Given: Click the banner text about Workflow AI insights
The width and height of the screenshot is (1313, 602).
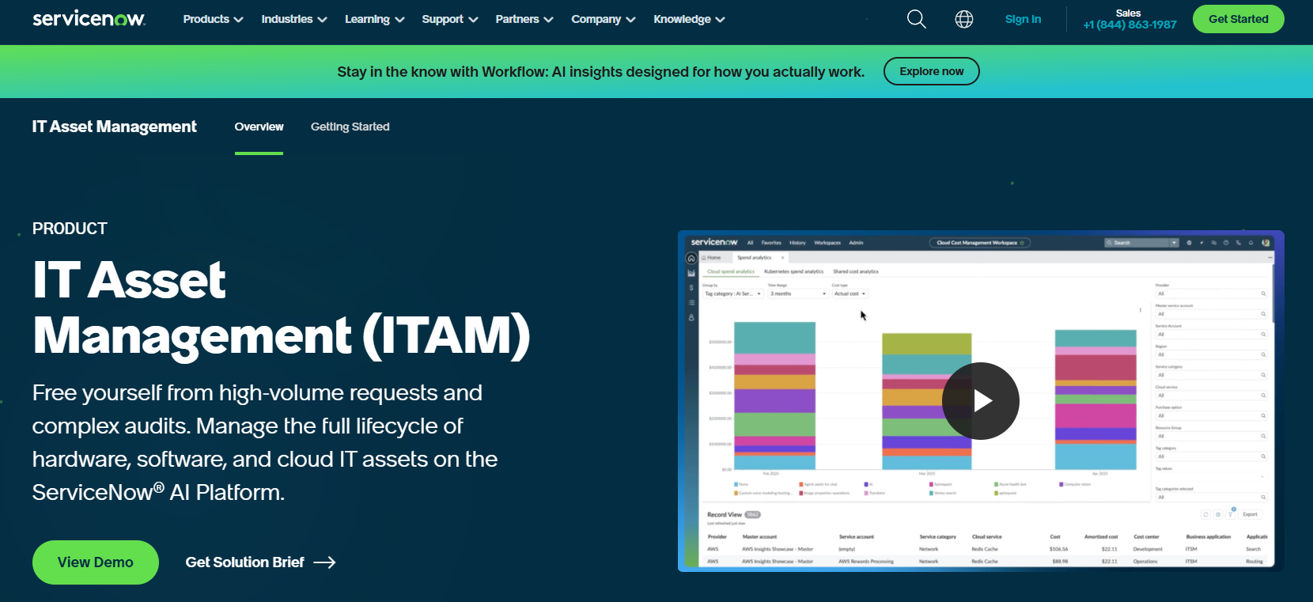Looking at the screenshot, I should (x=600, y=72).
